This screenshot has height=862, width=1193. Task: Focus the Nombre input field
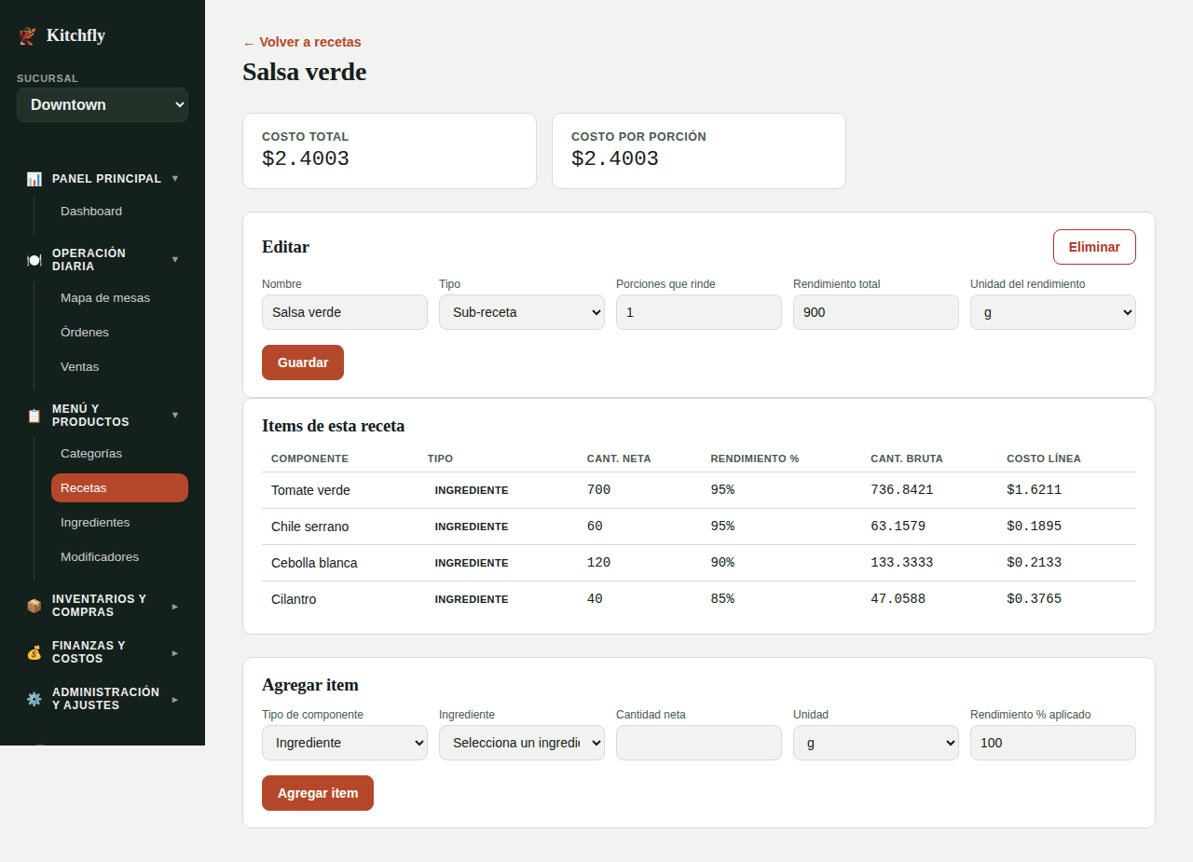tap(345, 312)
